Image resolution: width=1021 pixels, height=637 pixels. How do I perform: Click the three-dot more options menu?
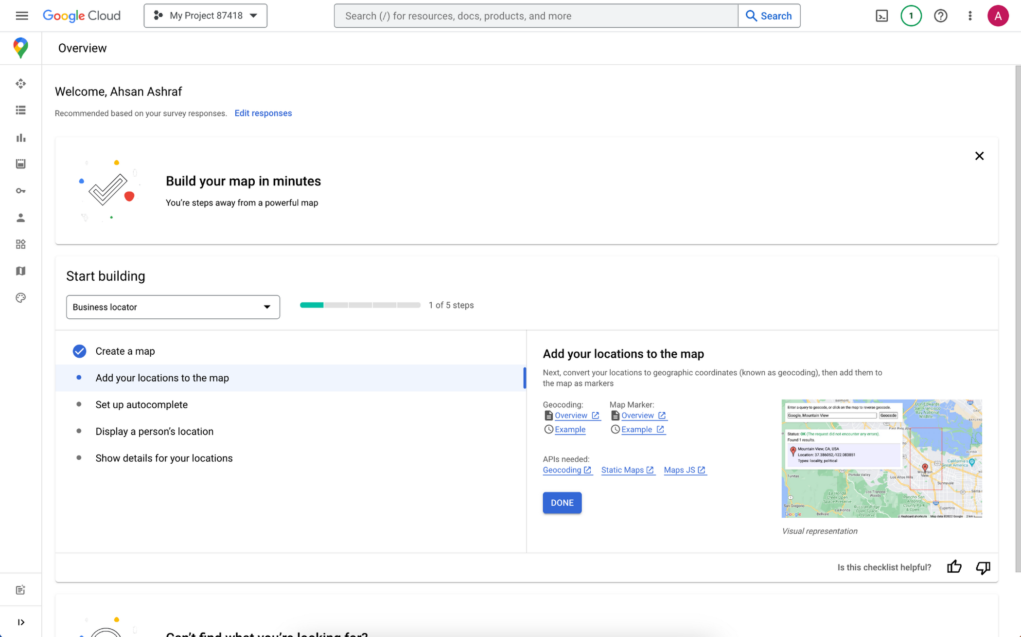point(970,16)
